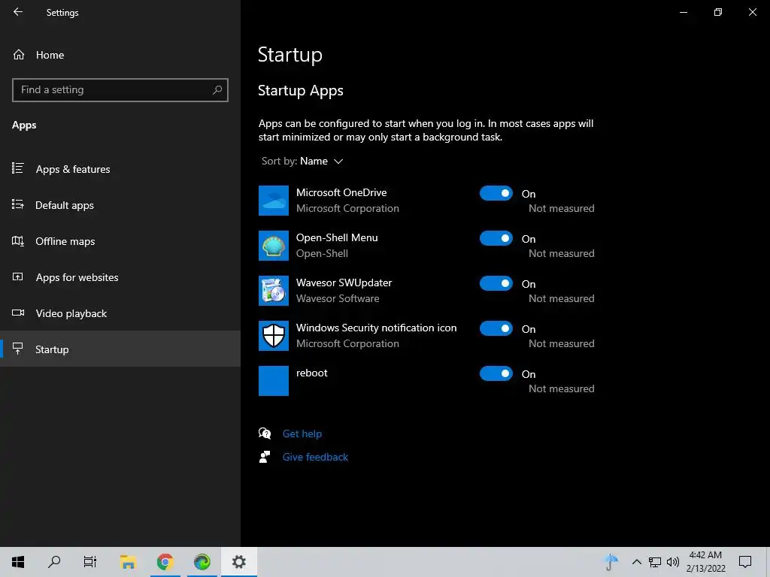This screenshot has height=577, width=770.
Task: Click the Home house icon
Action: click(19, 54)
